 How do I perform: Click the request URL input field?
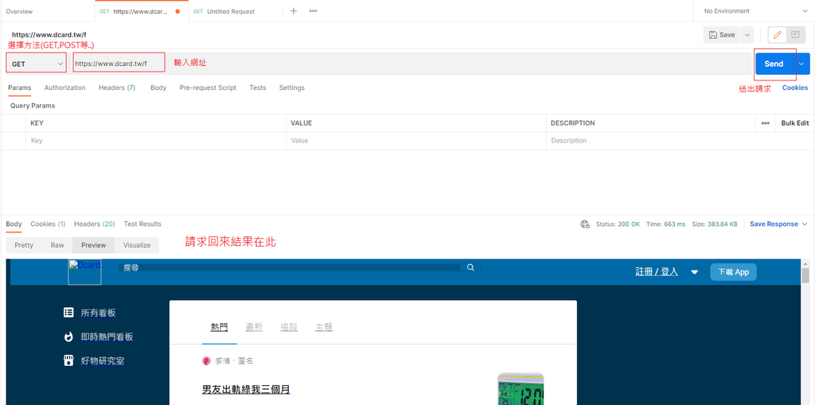411,64
